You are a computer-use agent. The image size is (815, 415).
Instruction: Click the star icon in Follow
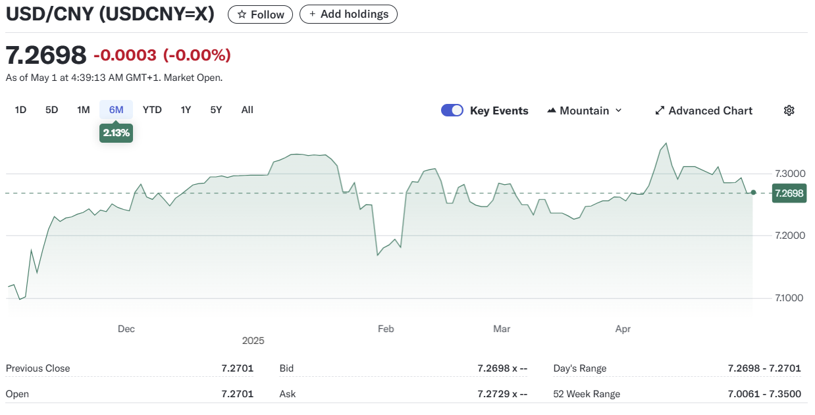click(x=242, y=14)
